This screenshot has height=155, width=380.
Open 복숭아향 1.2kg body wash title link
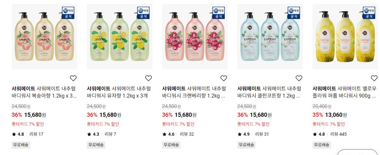point(44,92)
